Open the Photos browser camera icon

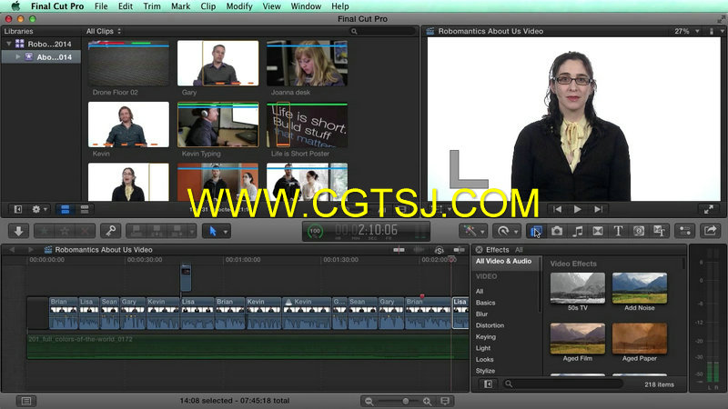557,231
